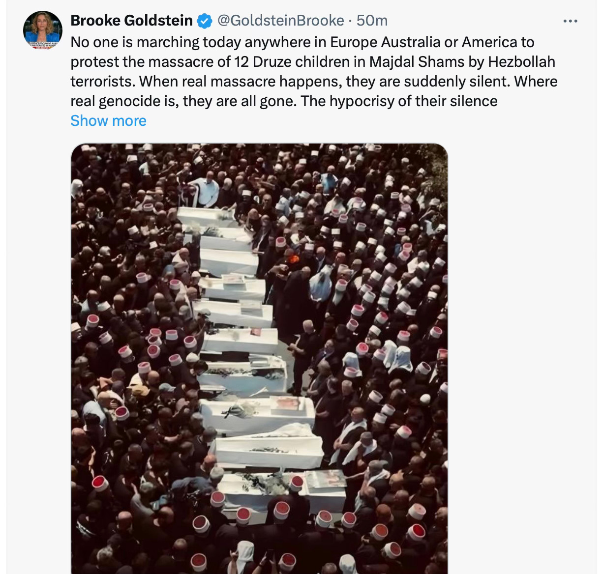Enlarge the crowd photo attachment

tap(259, 359)
